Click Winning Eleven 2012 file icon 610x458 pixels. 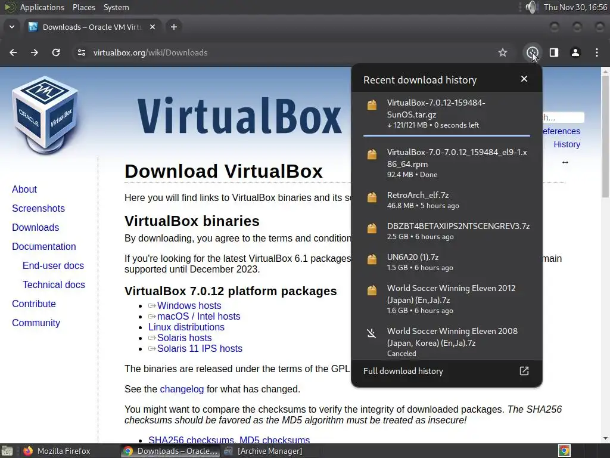click(372, 290)
